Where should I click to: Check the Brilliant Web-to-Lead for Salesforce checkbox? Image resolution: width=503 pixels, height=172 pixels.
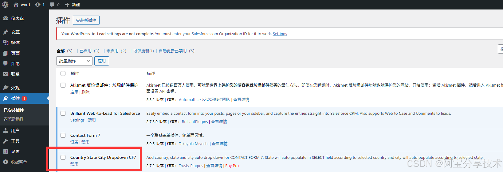coord(63,113)
